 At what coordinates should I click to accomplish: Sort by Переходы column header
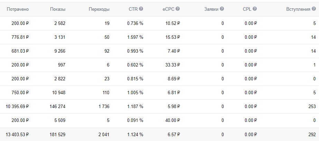click(99, 9)
